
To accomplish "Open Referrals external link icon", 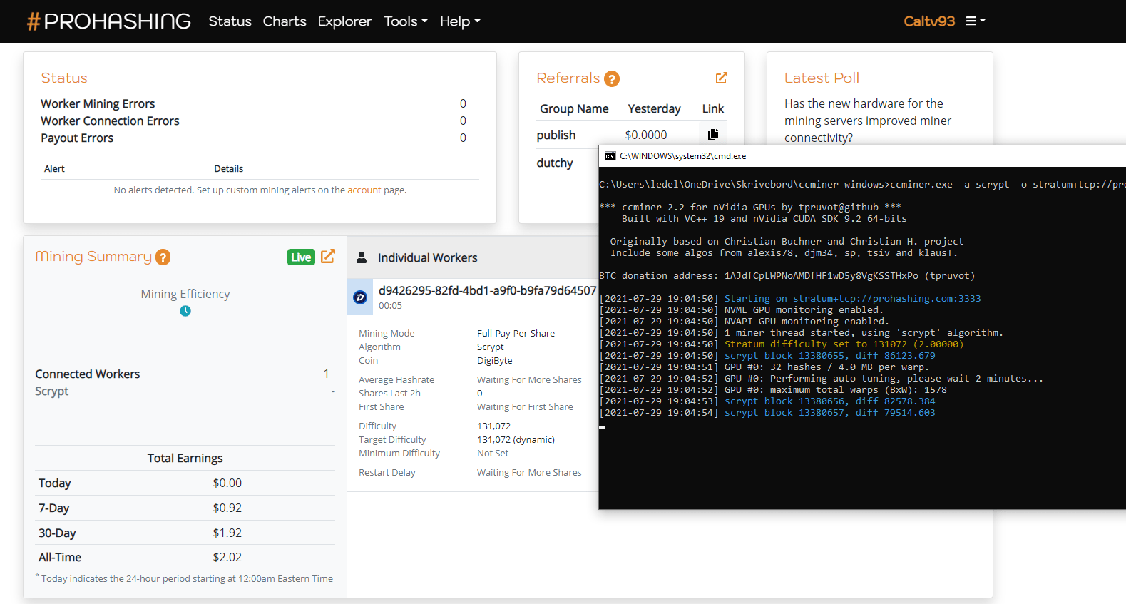I will 721,78.
